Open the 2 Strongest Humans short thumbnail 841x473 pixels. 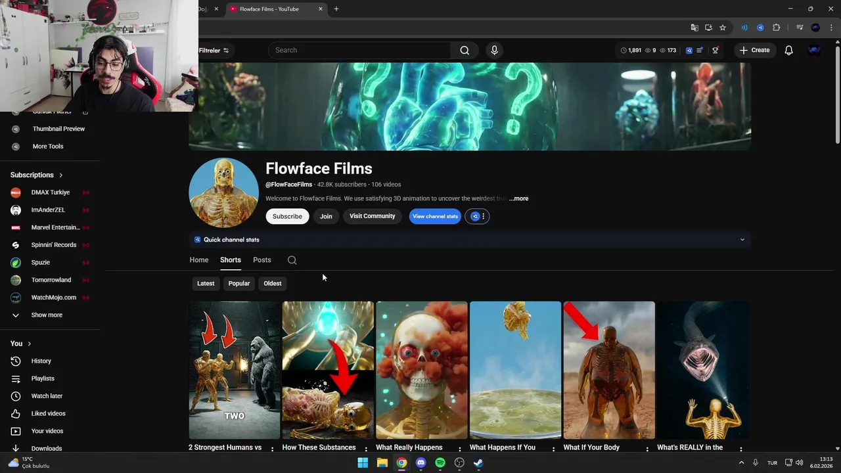click(235, 370)
